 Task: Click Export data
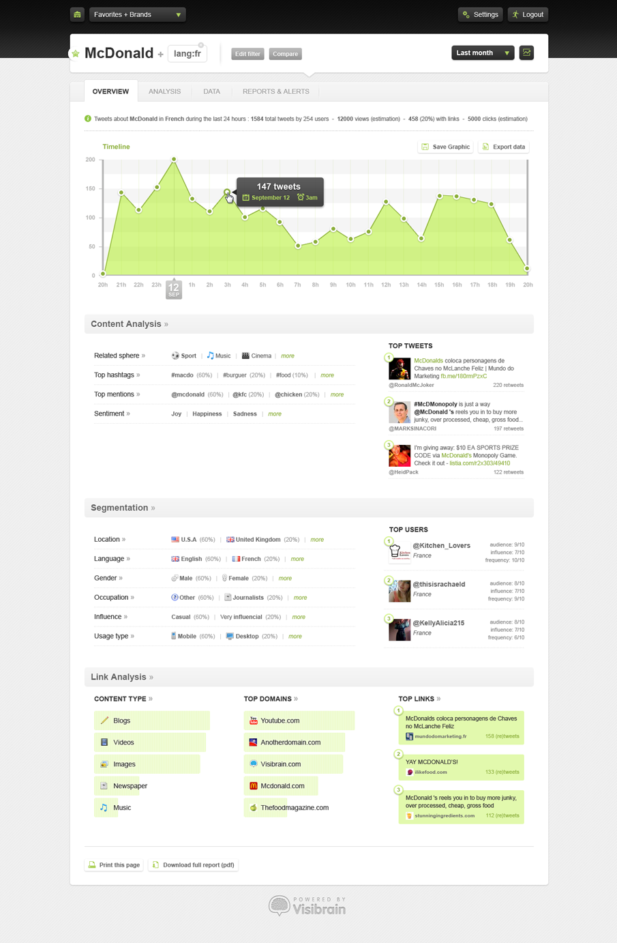click(504, 147)
